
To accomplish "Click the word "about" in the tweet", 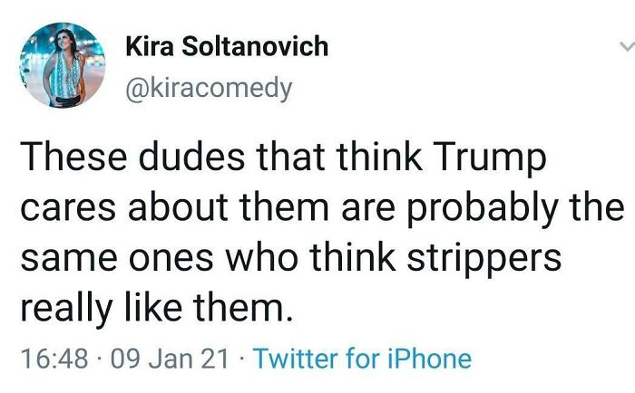I will pyautogui.click(x=178, y=207).
